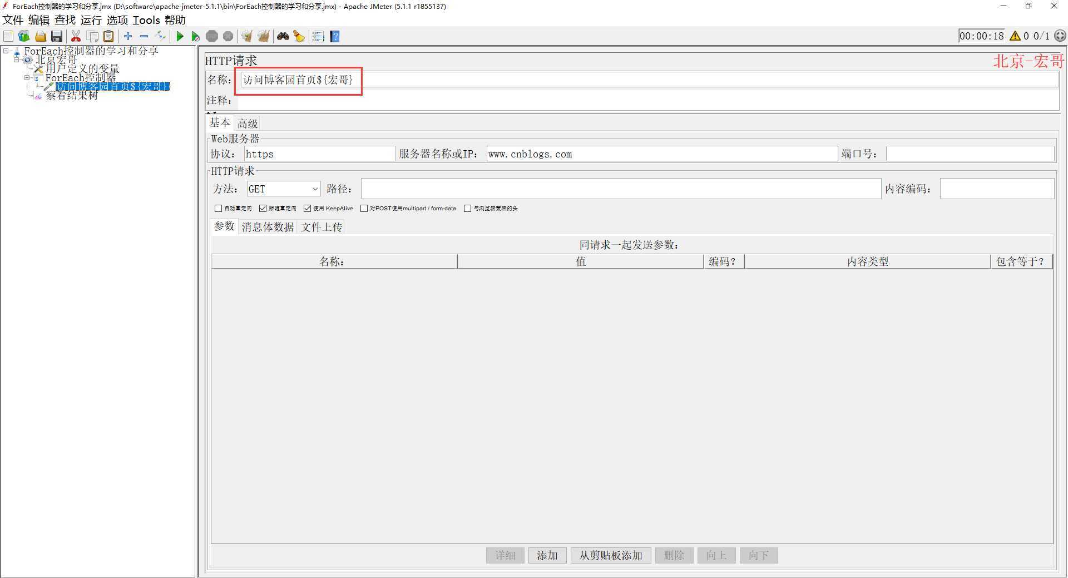Viewport: 1068px width, 578px height.
Task: Click the 路径 path input field
Action: click(621, 189)
